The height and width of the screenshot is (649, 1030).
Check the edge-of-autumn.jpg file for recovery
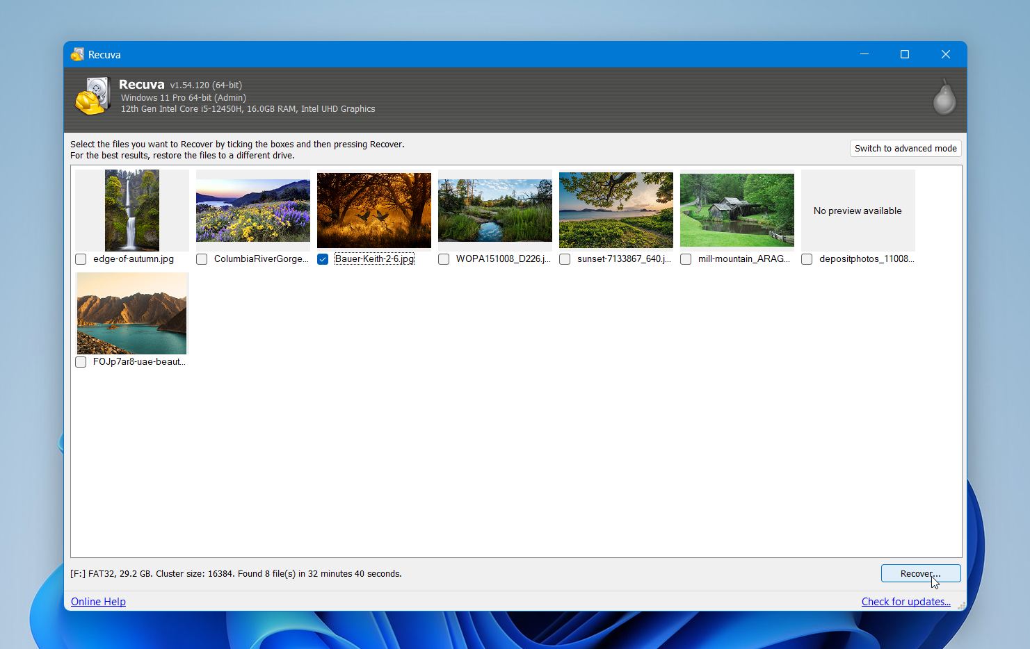[x=81, y=259]
